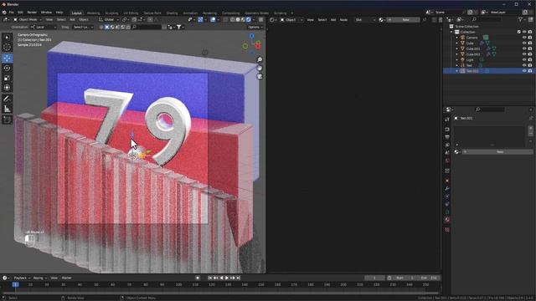The height and width of the screenshot is (301, 536).
Task: Select the Add Cube tool
Action: click(7, 120)
